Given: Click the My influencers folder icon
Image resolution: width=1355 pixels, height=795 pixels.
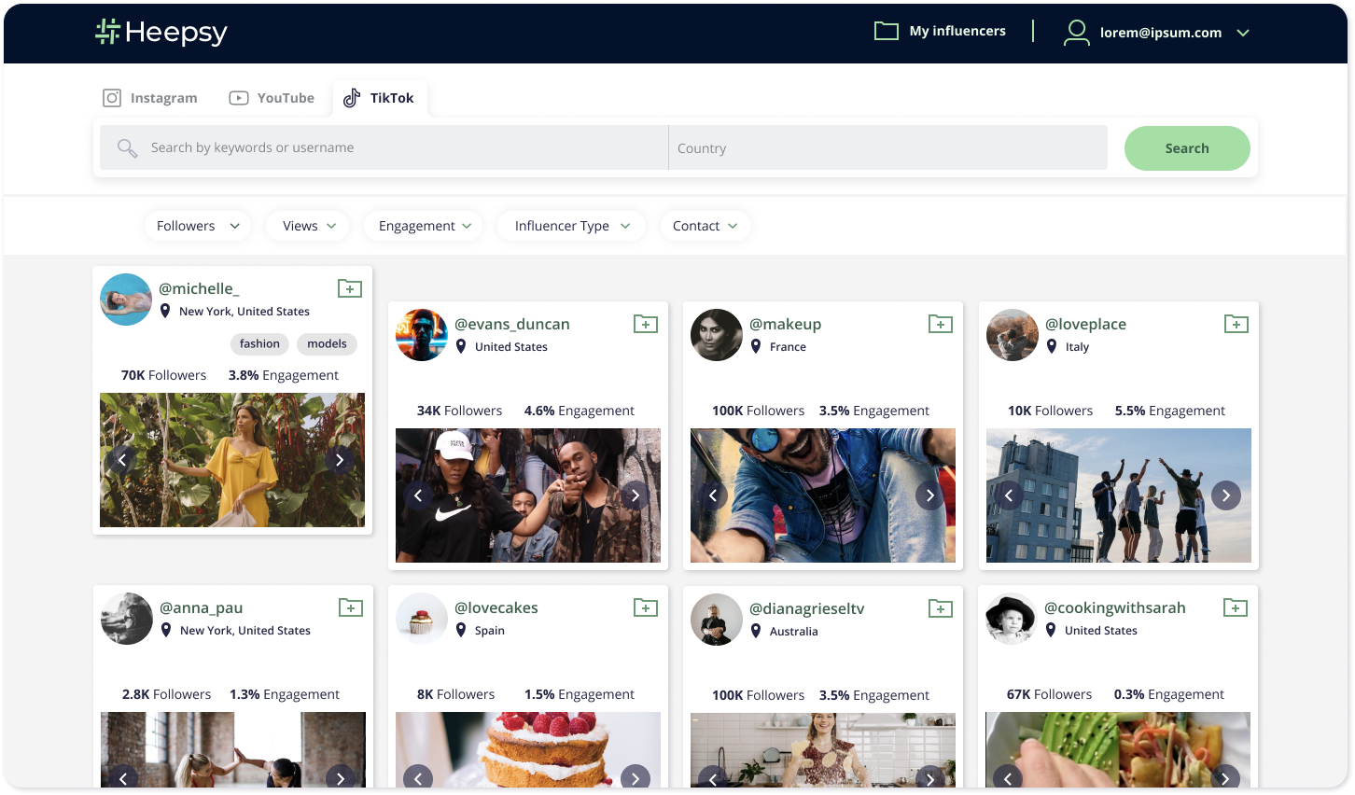Looking at the screenshot, I should [886, 30].
